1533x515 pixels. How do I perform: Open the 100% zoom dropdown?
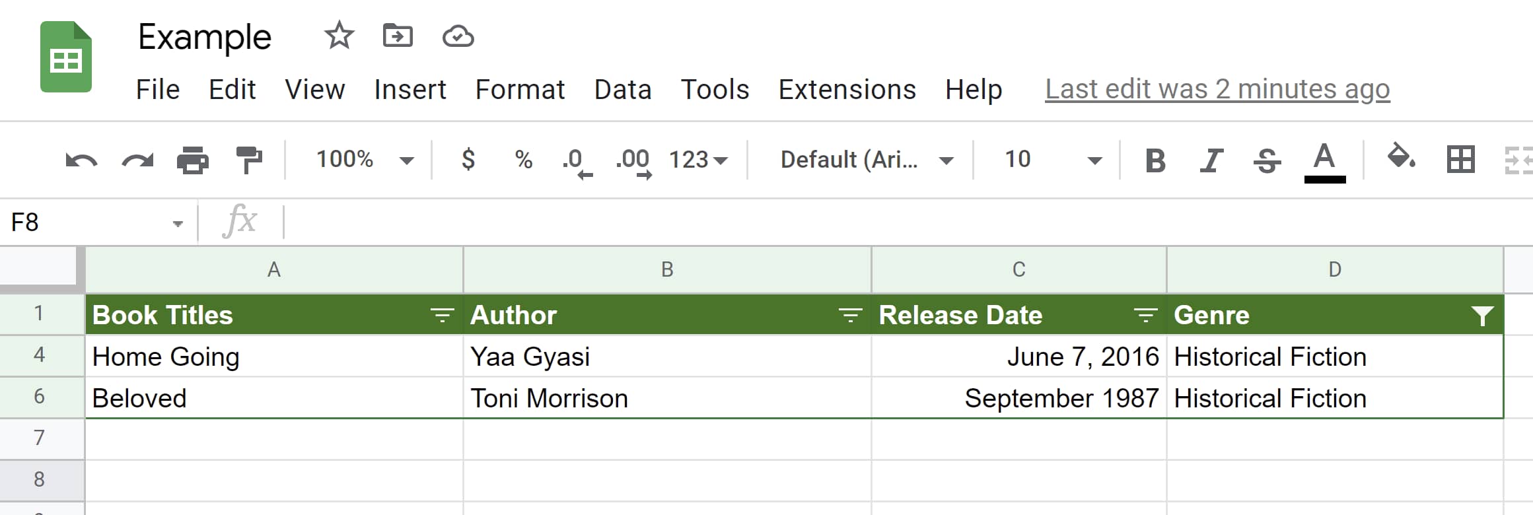[365, 160]
